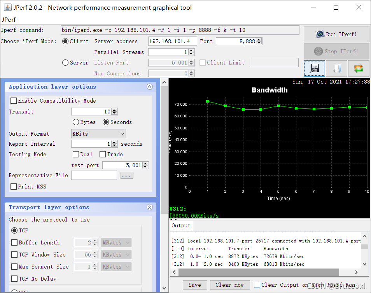Click the options panel scroll up arrow
This screenshot has height=293, width=371.
164,82
